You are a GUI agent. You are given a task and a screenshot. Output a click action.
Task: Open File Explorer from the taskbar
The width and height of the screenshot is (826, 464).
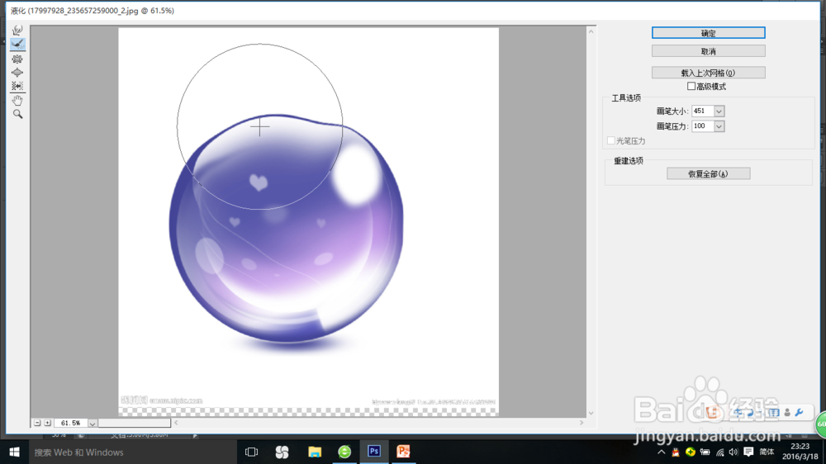point(315,452)
